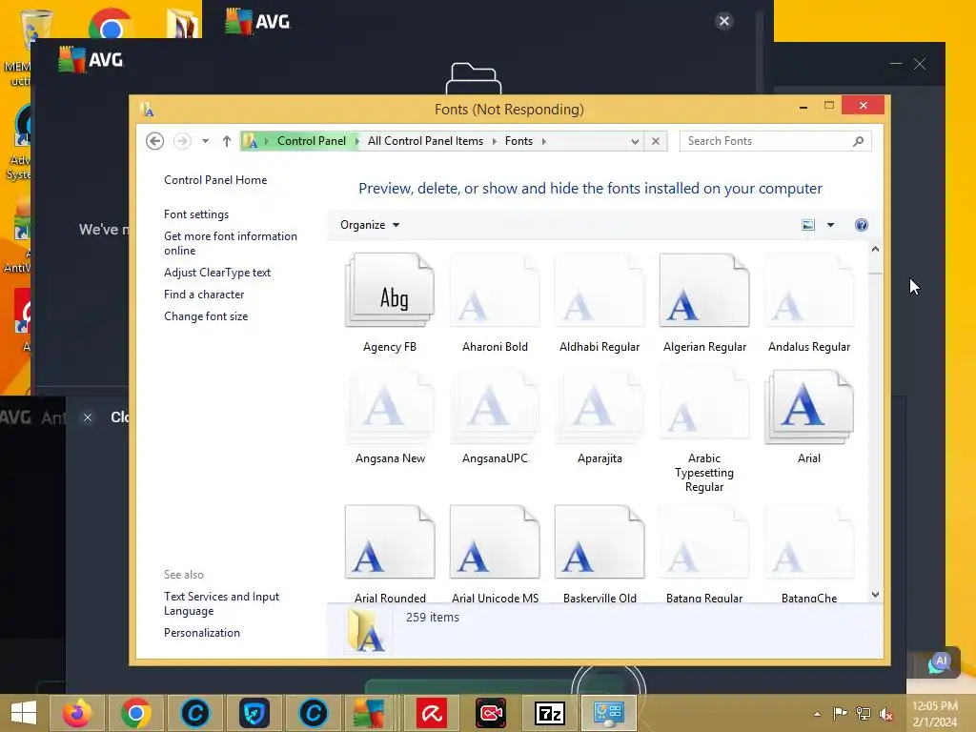Open Font settings link
976x732 pixels.
point(196,214)
